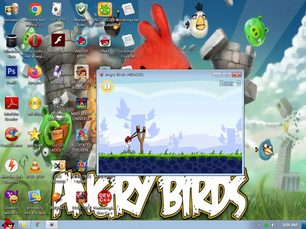Select the 'cd drive' disc icon
The width and height of the screenshot is (306, 229).
pos(35,103)
